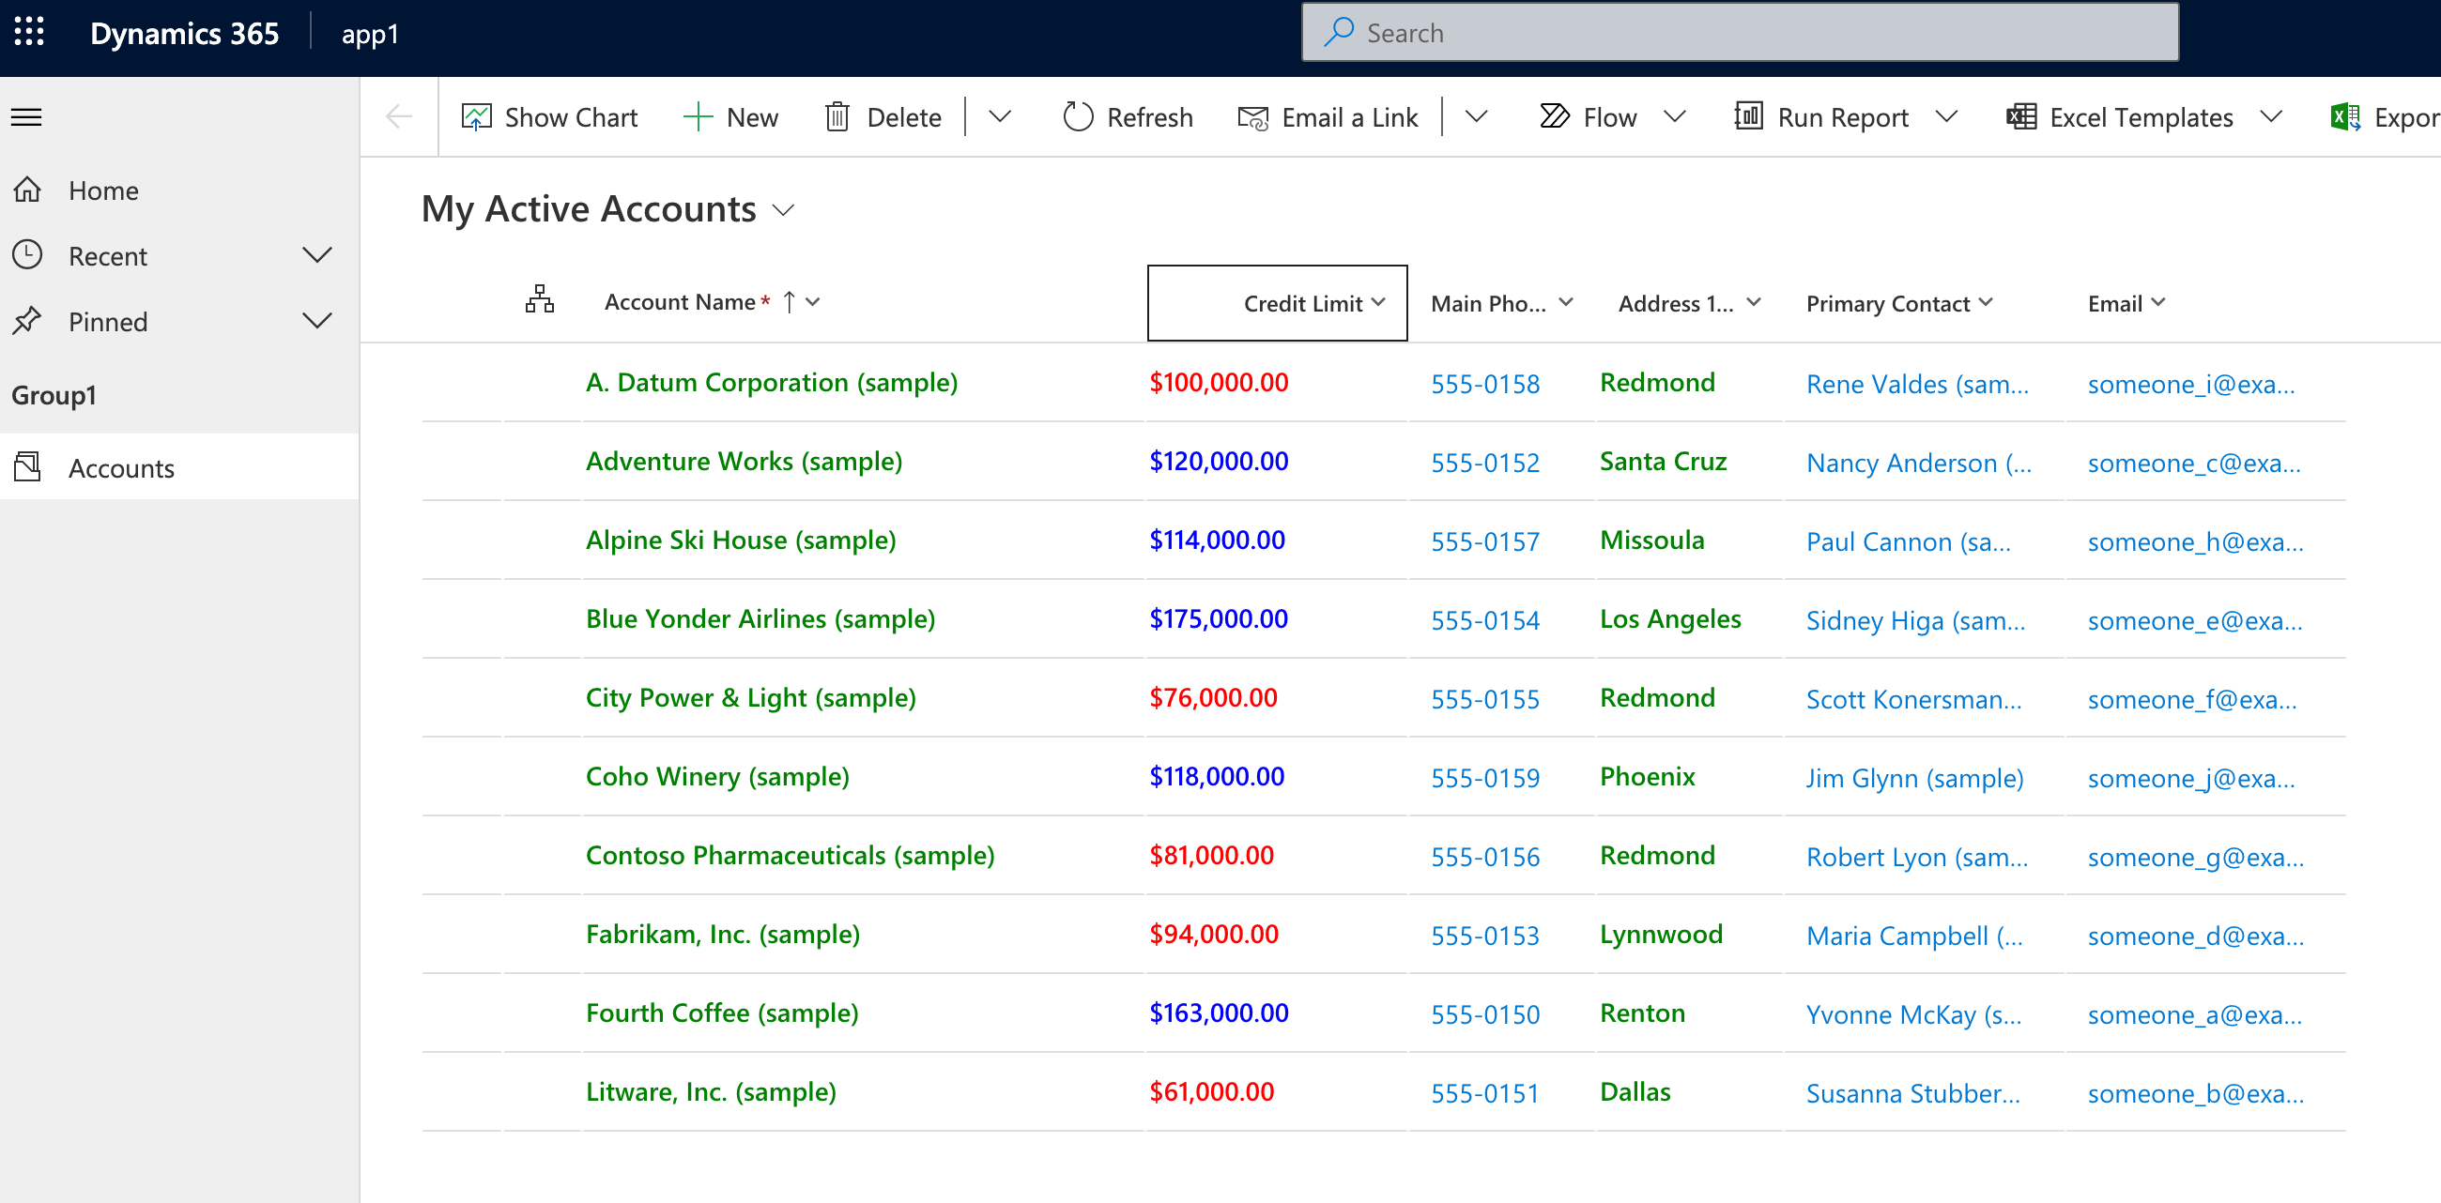Click the Home navigation item

click(x=102, y=190)
